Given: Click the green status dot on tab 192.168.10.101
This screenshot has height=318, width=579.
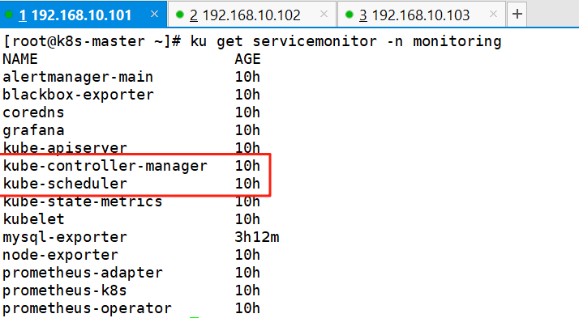Looking at the screenshot, I should [9, 15].
